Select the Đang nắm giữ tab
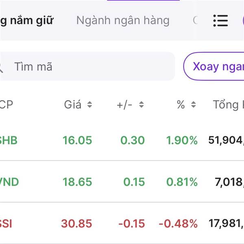The height and width of the screenshot is (244, 244). point(26,20)
